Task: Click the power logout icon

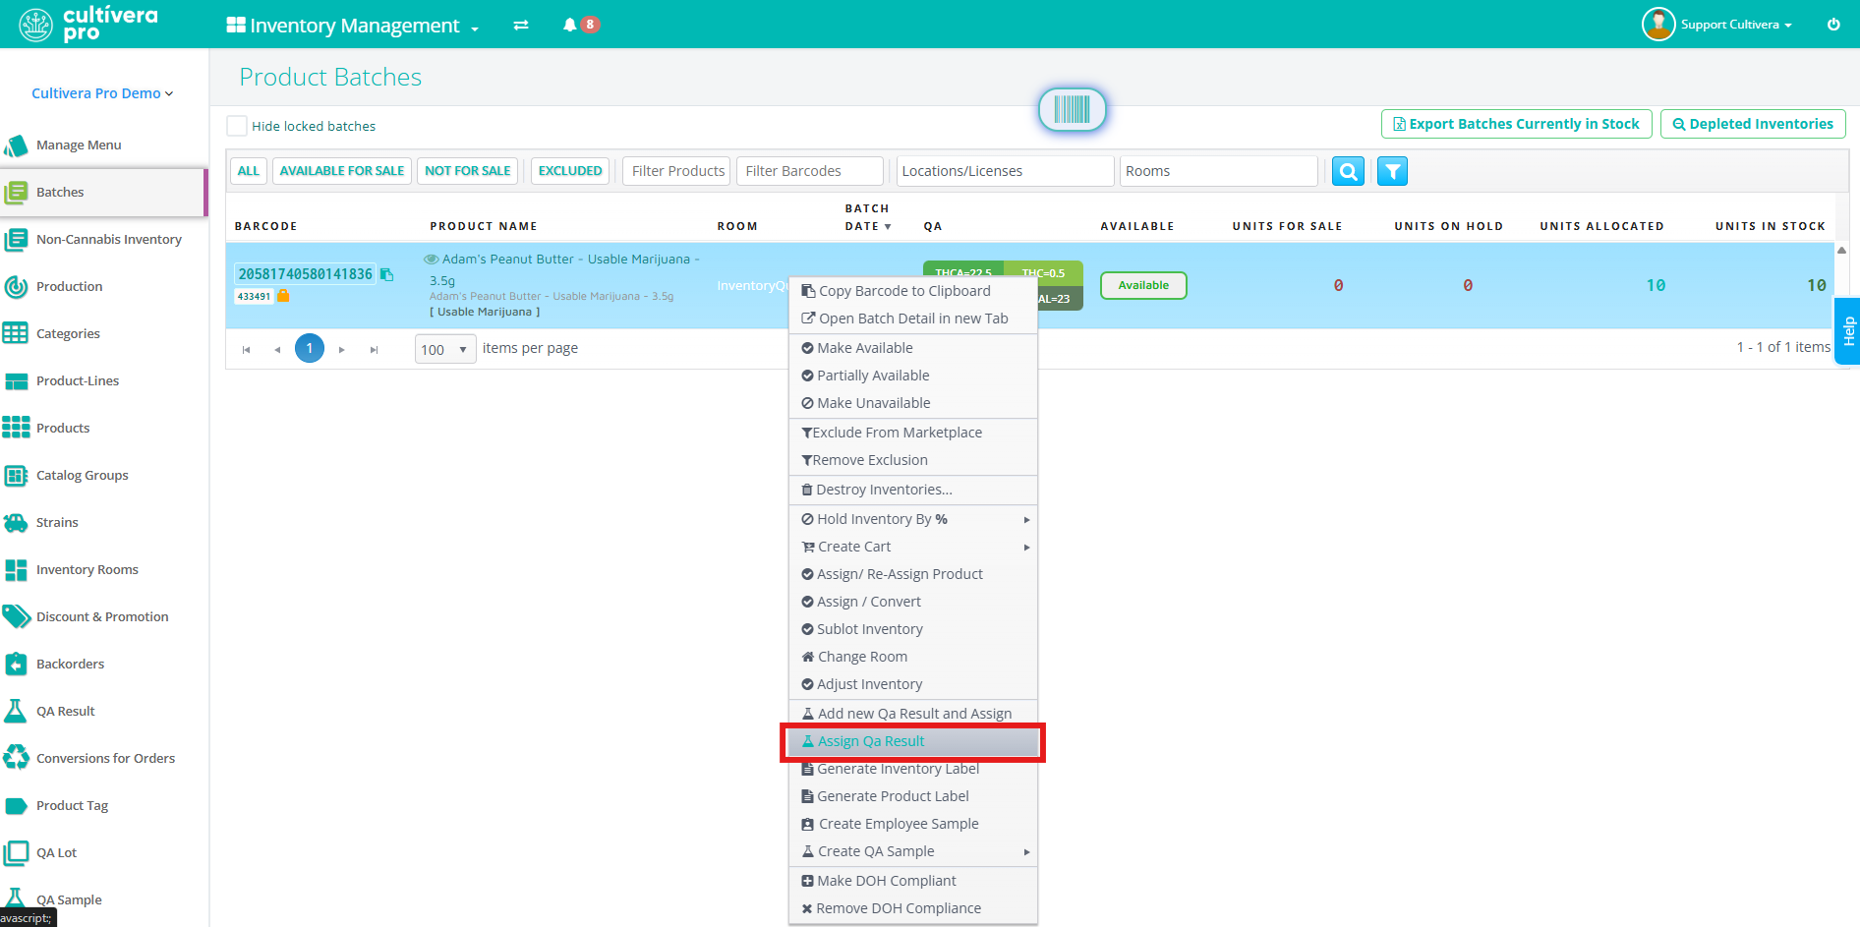Action: tap(1833, 25)
